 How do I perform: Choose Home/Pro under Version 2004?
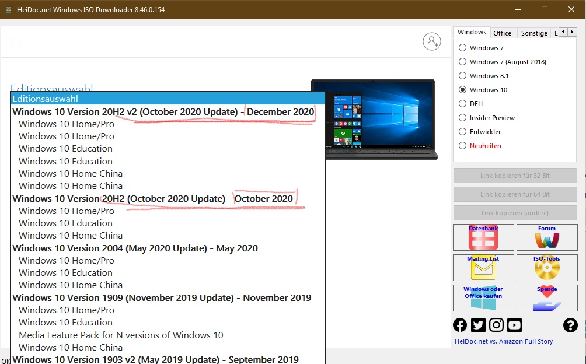coord(168,261)
